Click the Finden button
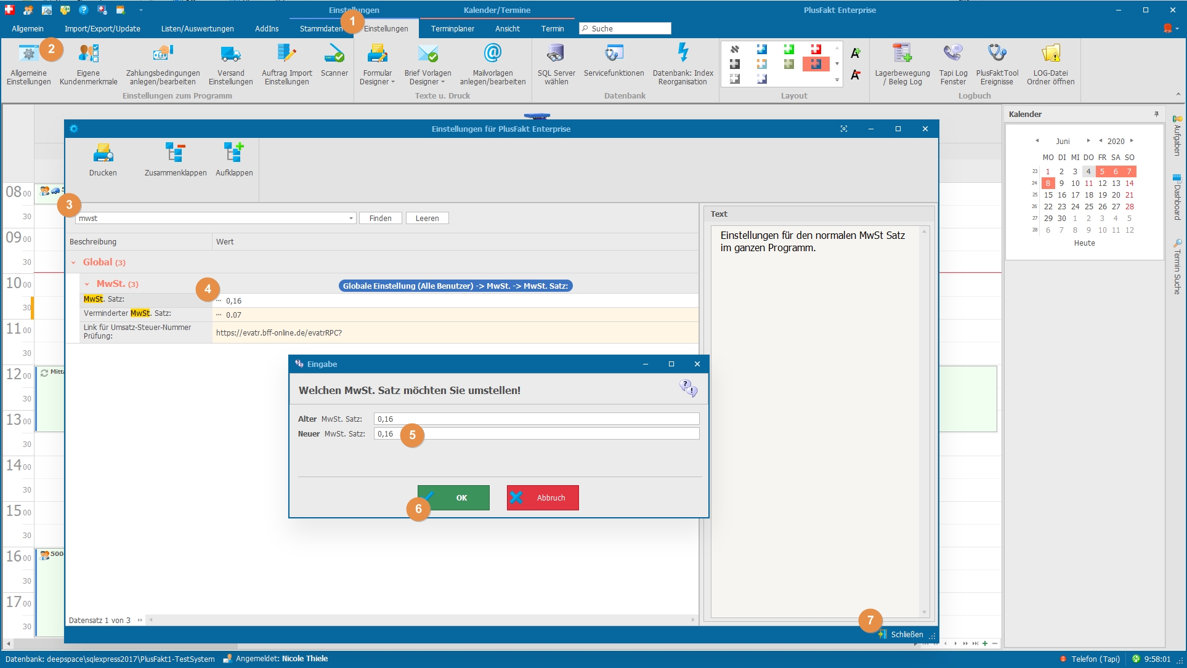Viewport: 1187px width, 668px height. pos(381,219)
